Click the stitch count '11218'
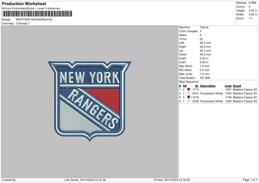The image size is (259, 183). 195,97
